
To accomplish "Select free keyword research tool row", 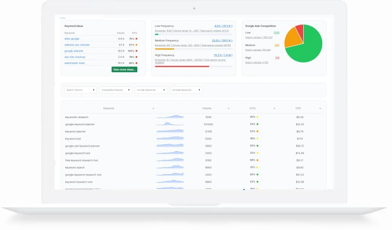I will 193,160.
